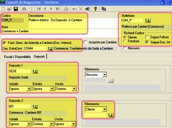The image size is (172, 128).
Task: Switch to Fiscali / Disponibilità tab
Action: click(17, 57)
